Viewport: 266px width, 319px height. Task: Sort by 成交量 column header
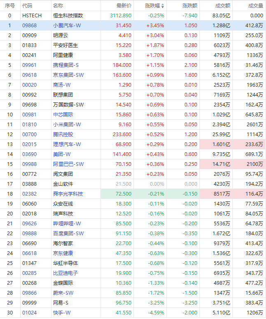point(255,6)
